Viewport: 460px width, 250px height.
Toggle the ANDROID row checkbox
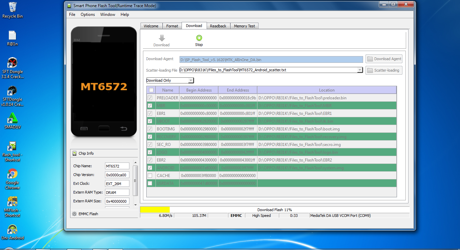[x=150, y=168]
